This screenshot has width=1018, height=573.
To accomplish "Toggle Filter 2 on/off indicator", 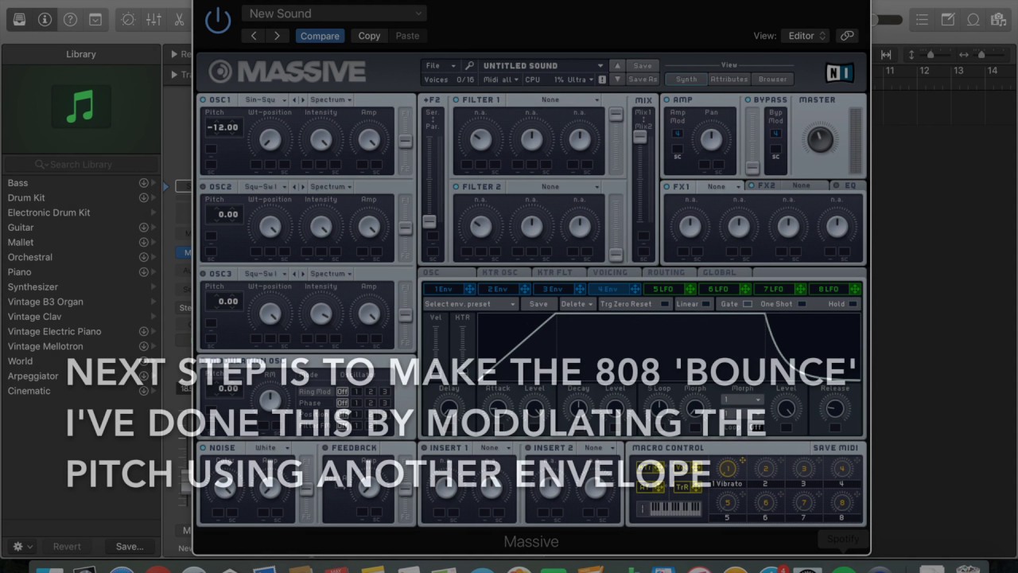I will (x=456, y=187).
